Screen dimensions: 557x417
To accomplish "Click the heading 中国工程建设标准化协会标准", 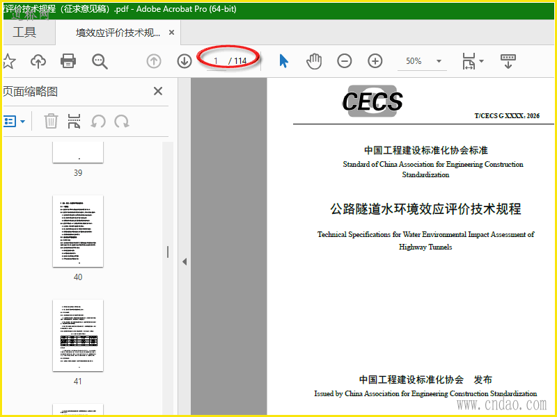I will (x=426, y=150).
